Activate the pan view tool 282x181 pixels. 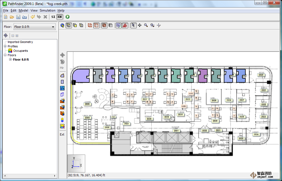click(139, 25)
